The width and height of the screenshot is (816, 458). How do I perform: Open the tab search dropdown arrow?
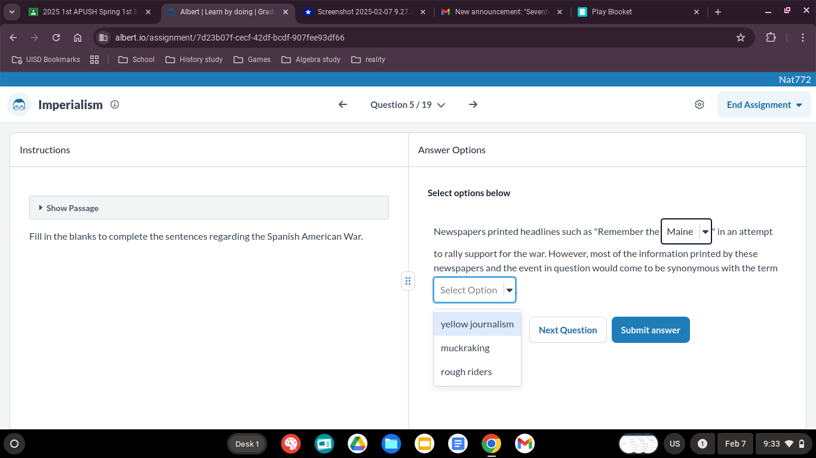click(x=12, y=12)
